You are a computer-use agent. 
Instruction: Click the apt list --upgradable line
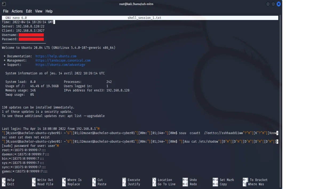[x=53, y=116]
